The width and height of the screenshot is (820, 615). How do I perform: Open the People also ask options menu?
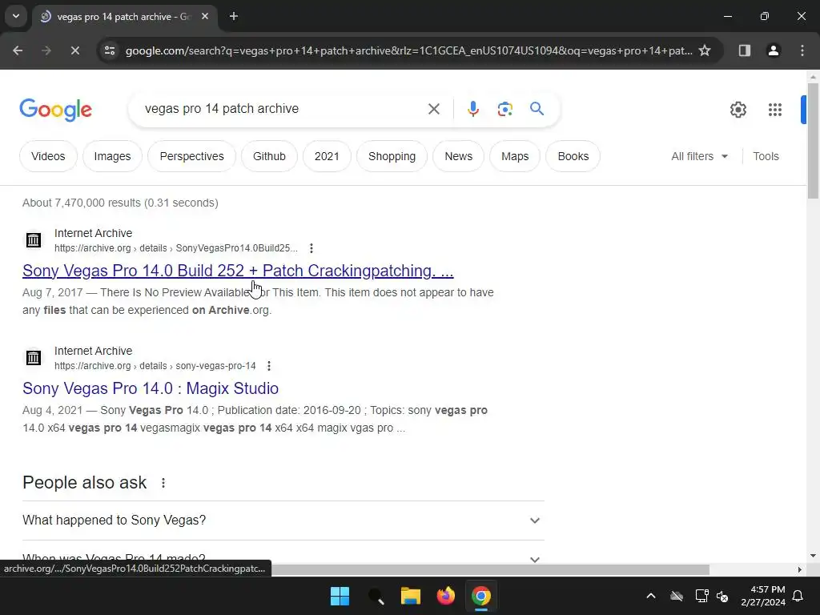pos(163,483)
